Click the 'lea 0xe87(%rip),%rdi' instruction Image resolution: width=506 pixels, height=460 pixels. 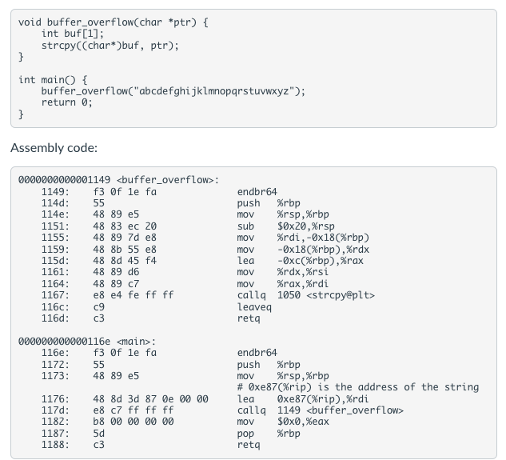303,399
